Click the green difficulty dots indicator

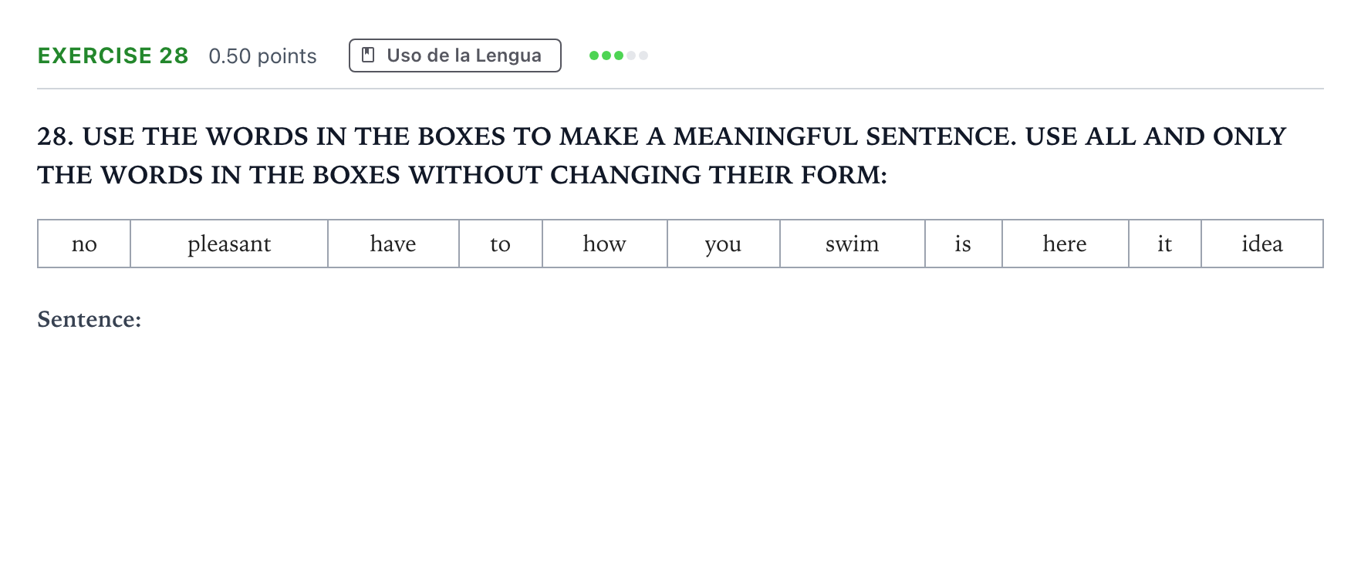click(x=618, y=55)
